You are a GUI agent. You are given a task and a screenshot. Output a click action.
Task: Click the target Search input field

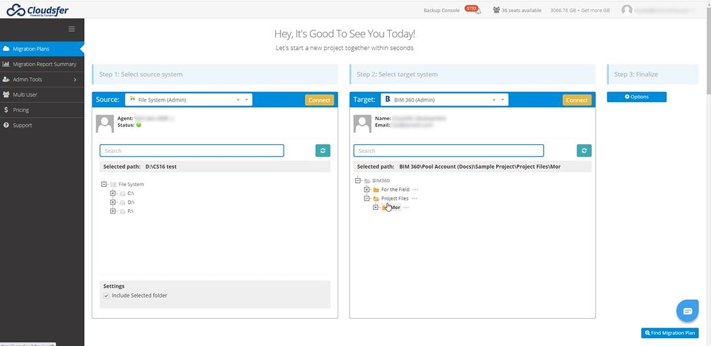point(449,151)
